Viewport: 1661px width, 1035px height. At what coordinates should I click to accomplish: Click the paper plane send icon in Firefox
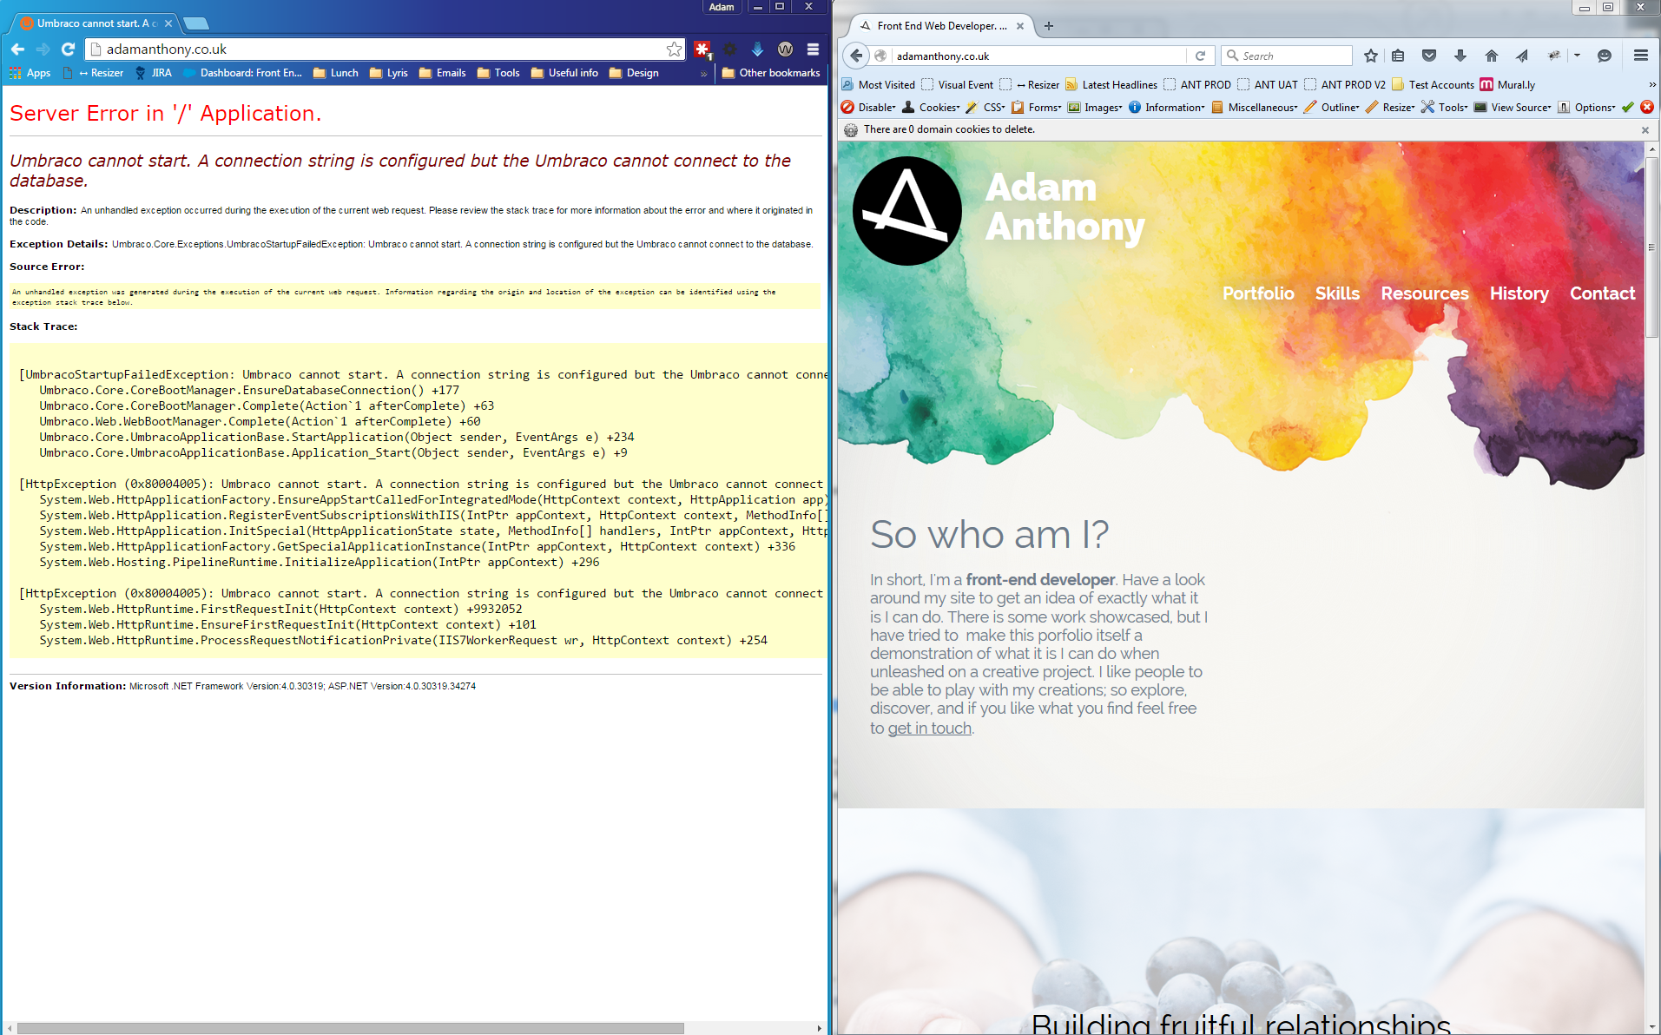click(x=1522, y=56)
